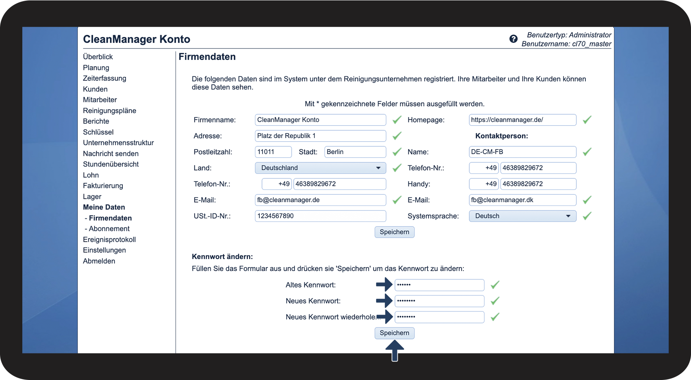This screenshot has width=691, height=380.
Task: Log out via Abmelden link
Action: 99,261
